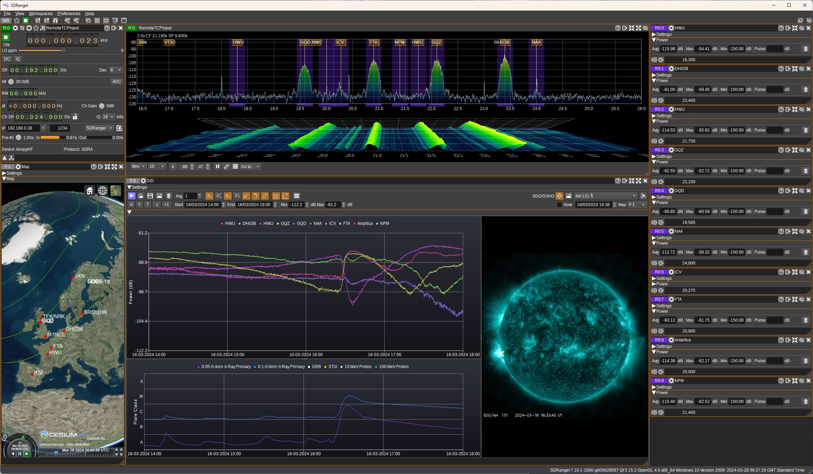Viewport: 813px width, 474px height.
Task: Open workspace star presets icon
Action: [x=17, y=21]
